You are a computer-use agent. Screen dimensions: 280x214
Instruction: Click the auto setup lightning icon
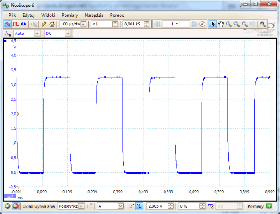(x=44, y=24)
